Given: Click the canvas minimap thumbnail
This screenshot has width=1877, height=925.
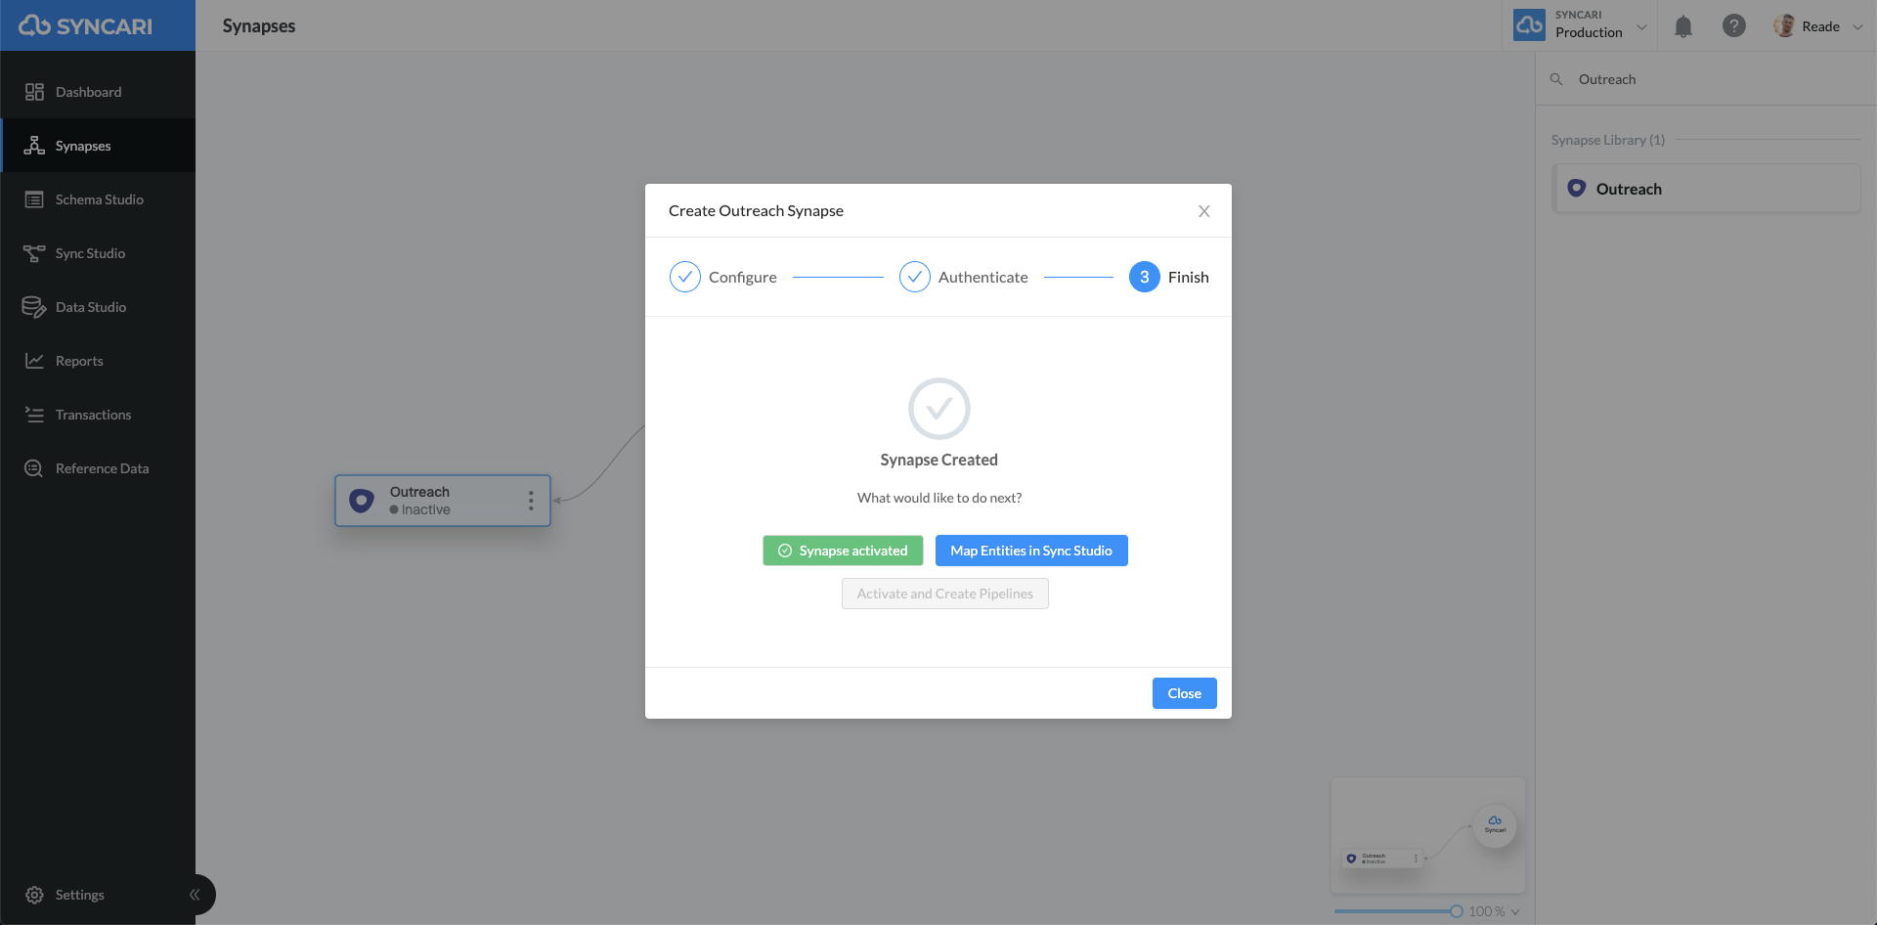Looking at the screenshot, I should [x=1428, y=835].
